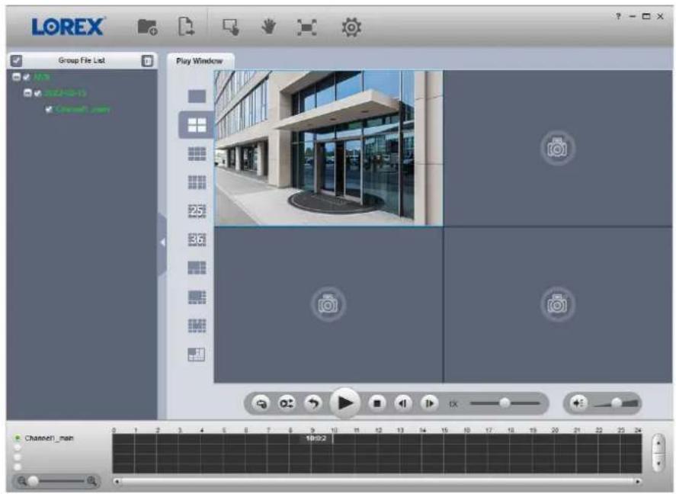Activate the hand drag tool icon
This screenshot has width=676, height=494.
268,27
